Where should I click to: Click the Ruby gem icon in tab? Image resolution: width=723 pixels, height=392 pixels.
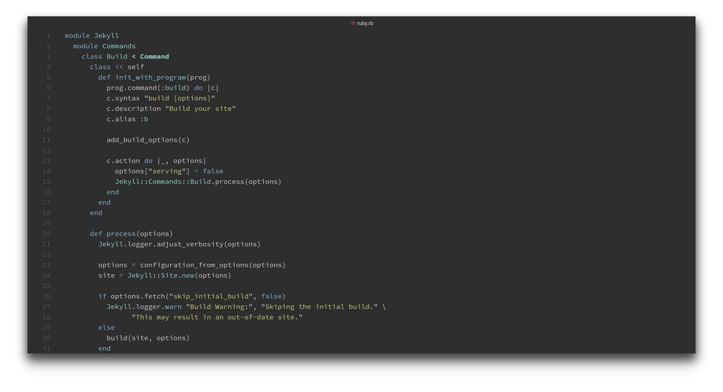point(352,23)
